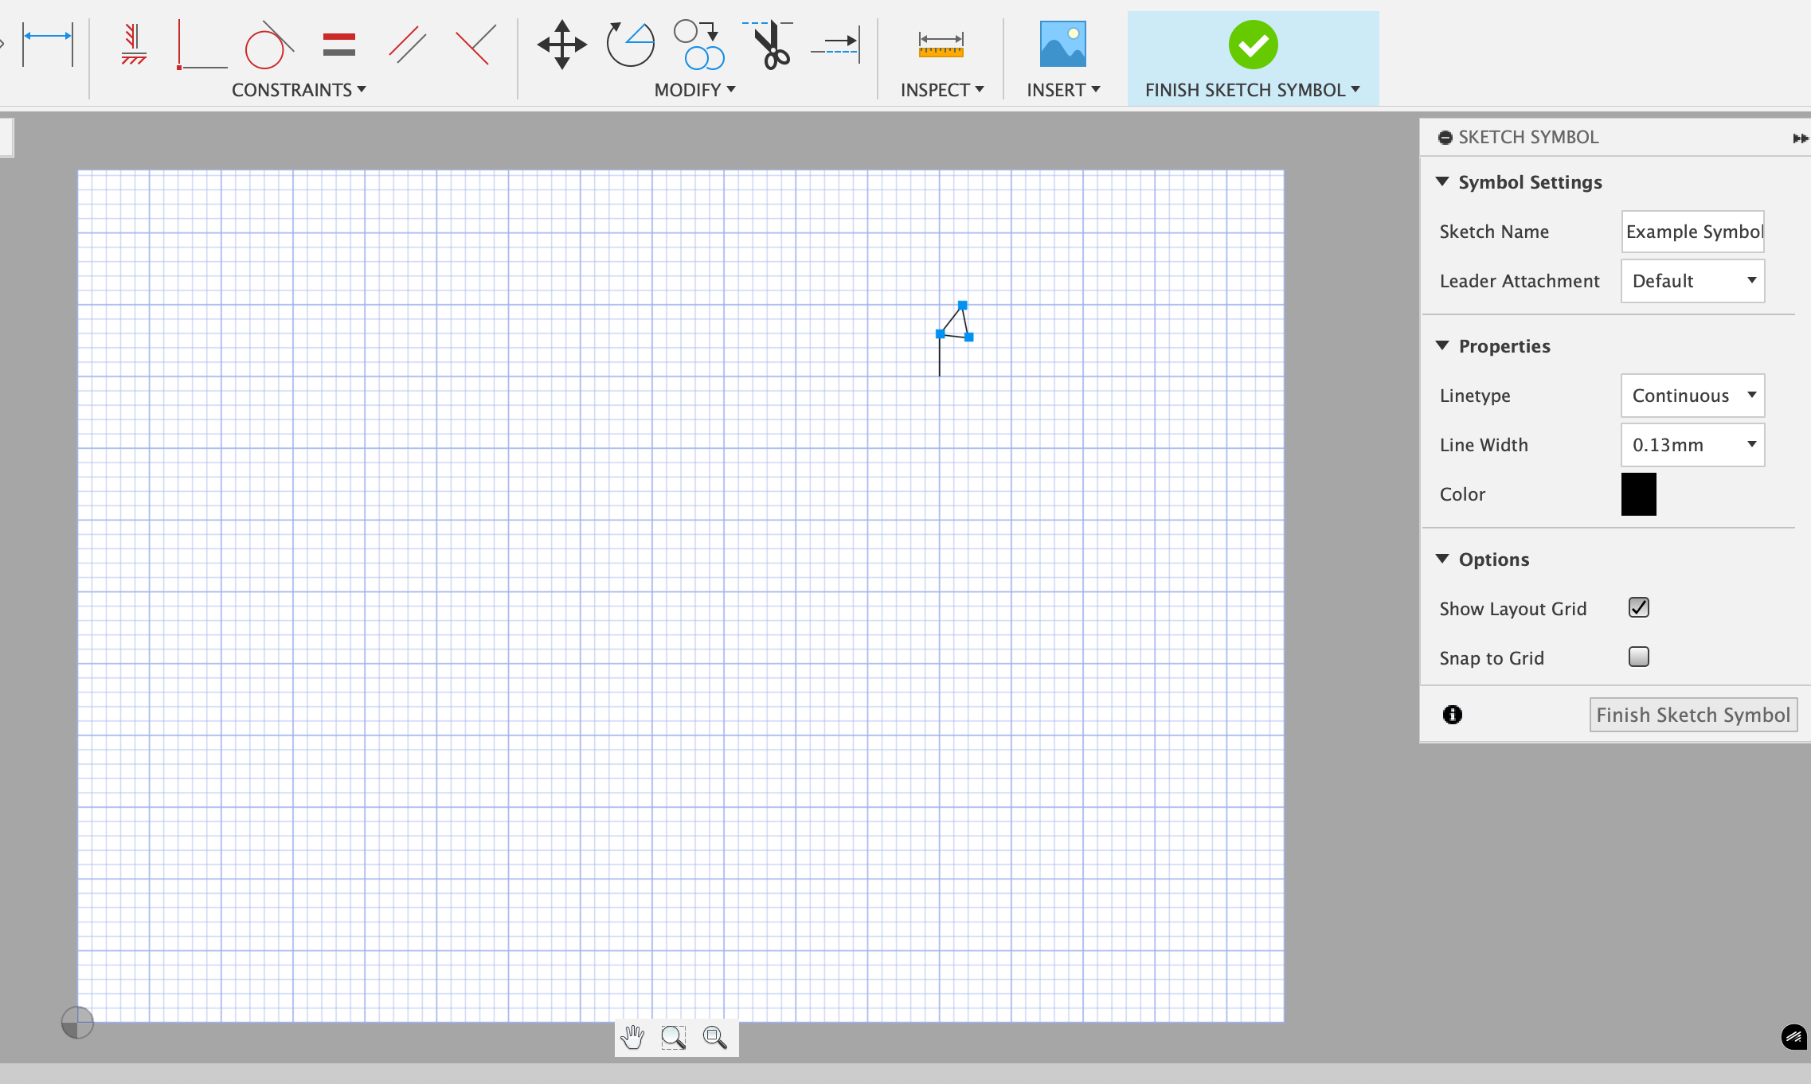Uncheck Show Layout Grid
This screenshot has width=1811, height=1084.
1638,607
